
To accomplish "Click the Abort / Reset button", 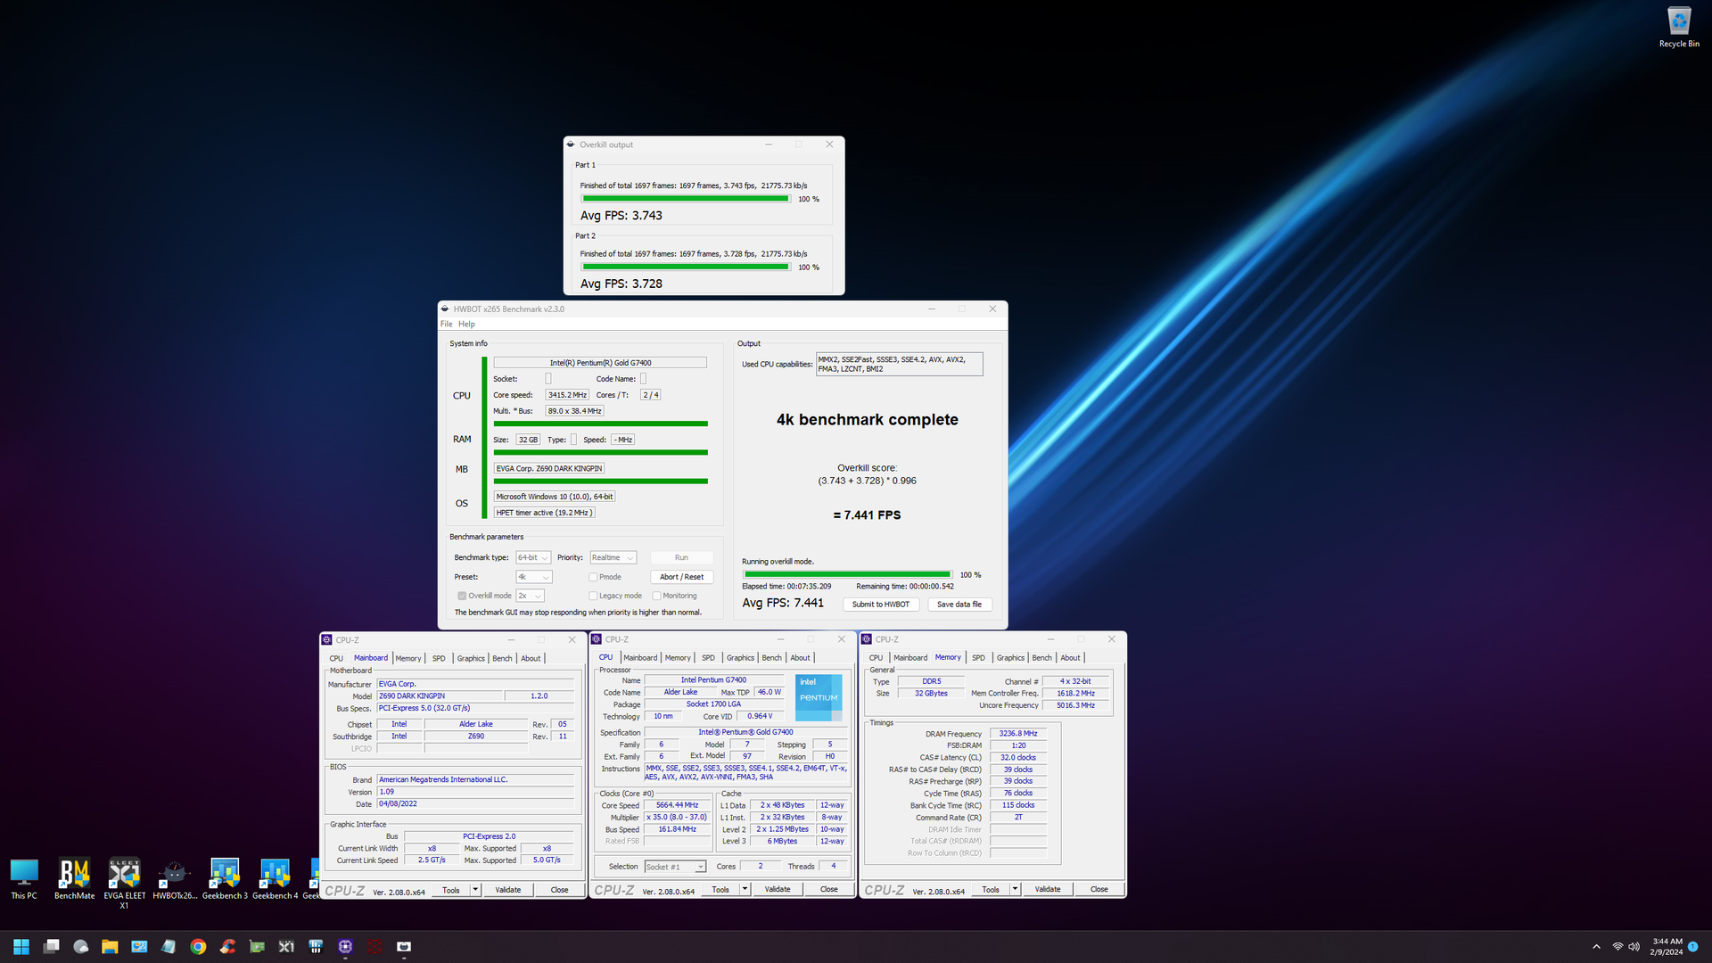I will click(x=682, y=577).
